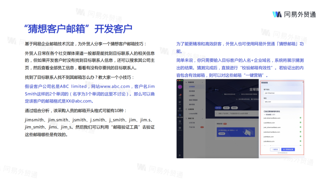The image size is (326, 183).
Task: Select the highlighted blue data icon in the dark sidebar
Action: pos(180,115)
